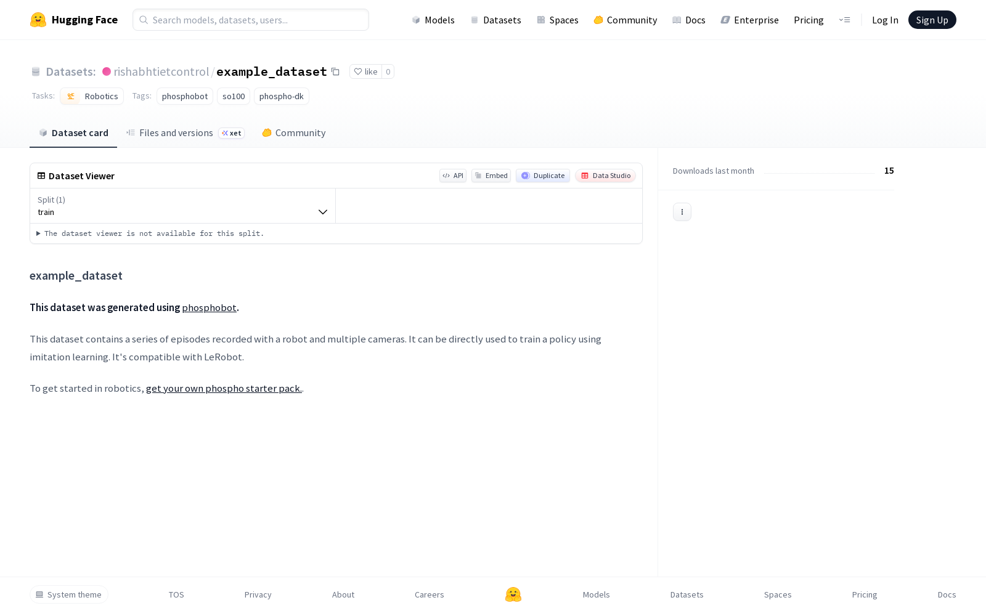
Task: Open the footer Docs link
Action: (947, 594)
